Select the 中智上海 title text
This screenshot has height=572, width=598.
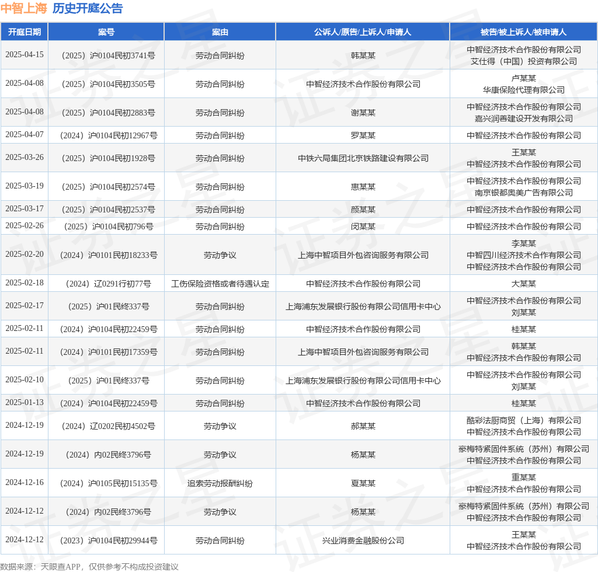click(23, 8)
